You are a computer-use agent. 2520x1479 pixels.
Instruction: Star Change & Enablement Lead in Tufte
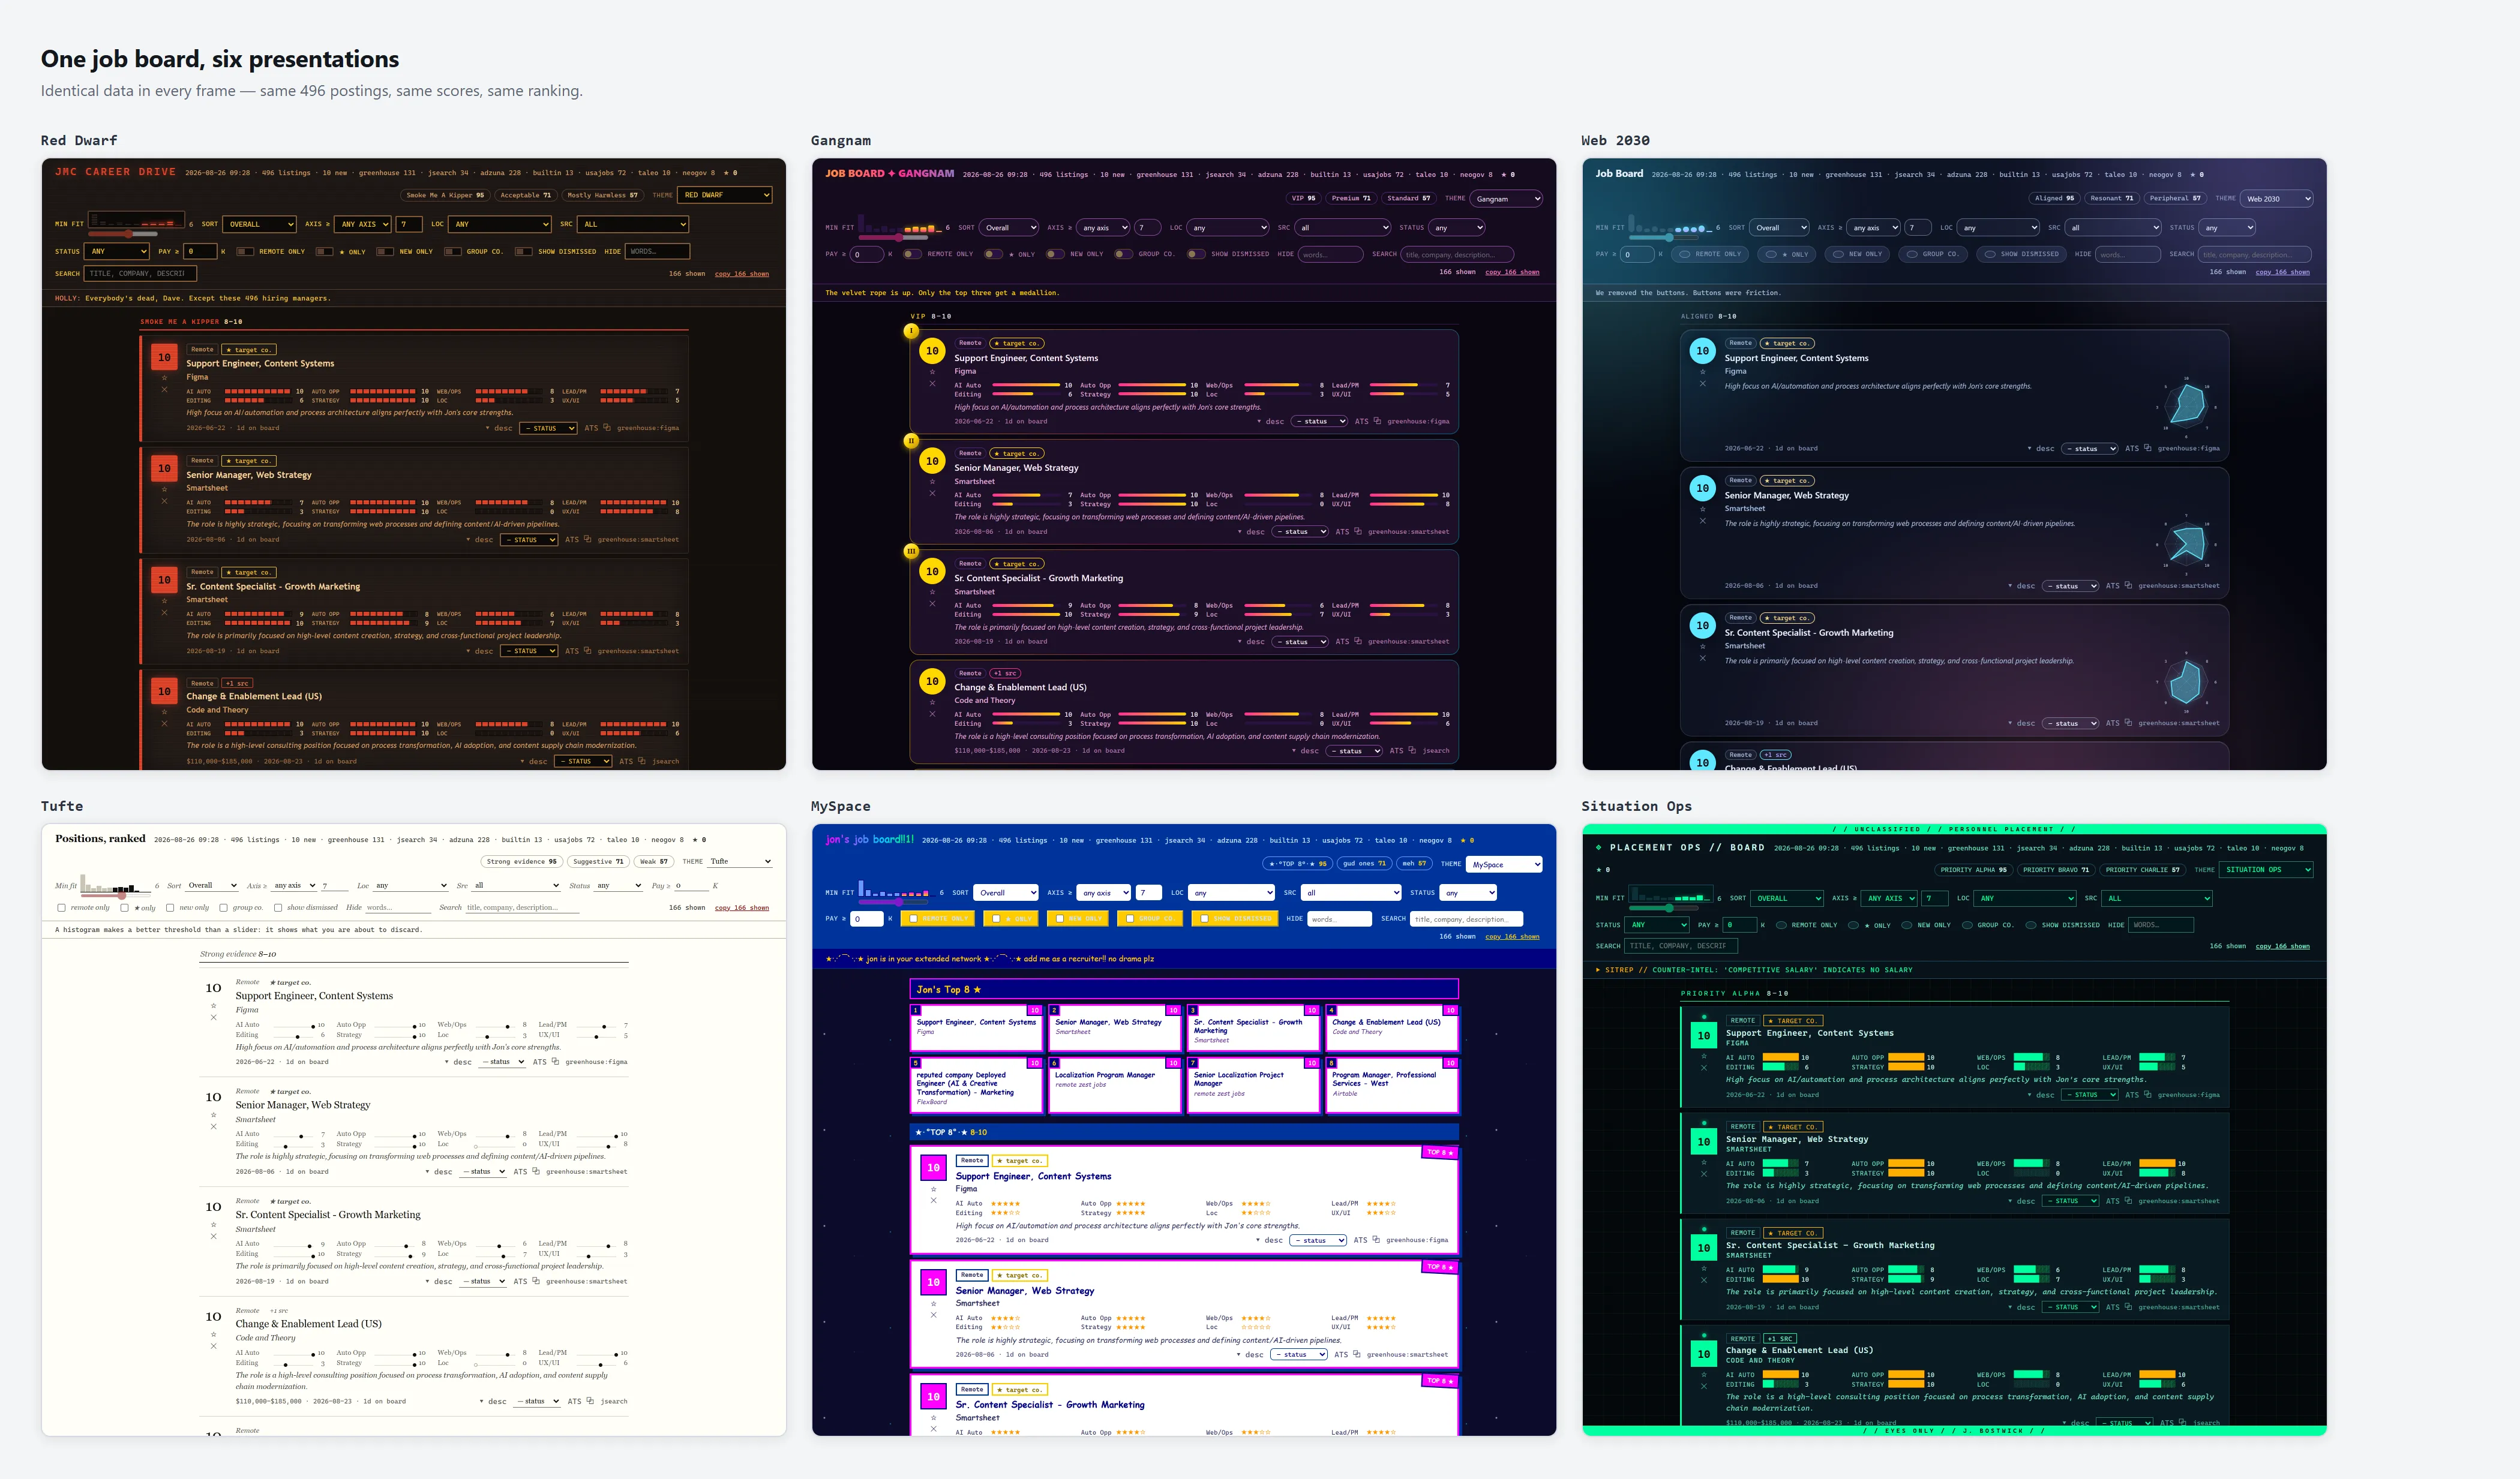213,1335
